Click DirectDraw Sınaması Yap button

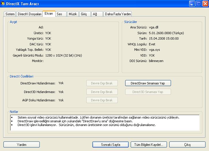(148, 83)
